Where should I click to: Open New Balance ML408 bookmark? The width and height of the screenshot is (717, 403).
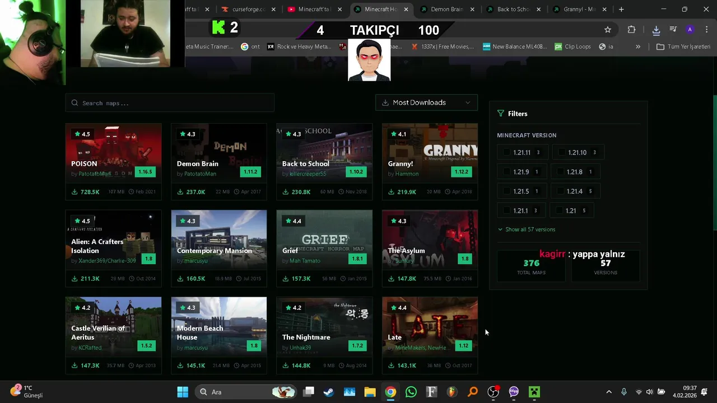click(x=515, y=46)
